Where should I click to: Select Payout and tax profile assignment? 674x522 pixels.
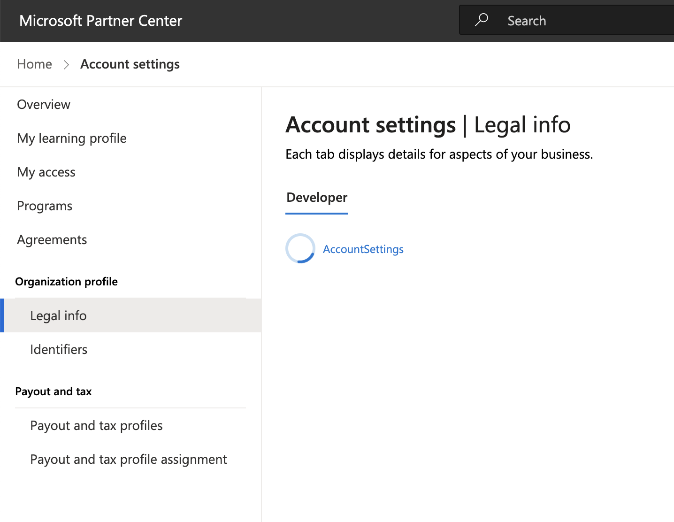click(129, 460)
